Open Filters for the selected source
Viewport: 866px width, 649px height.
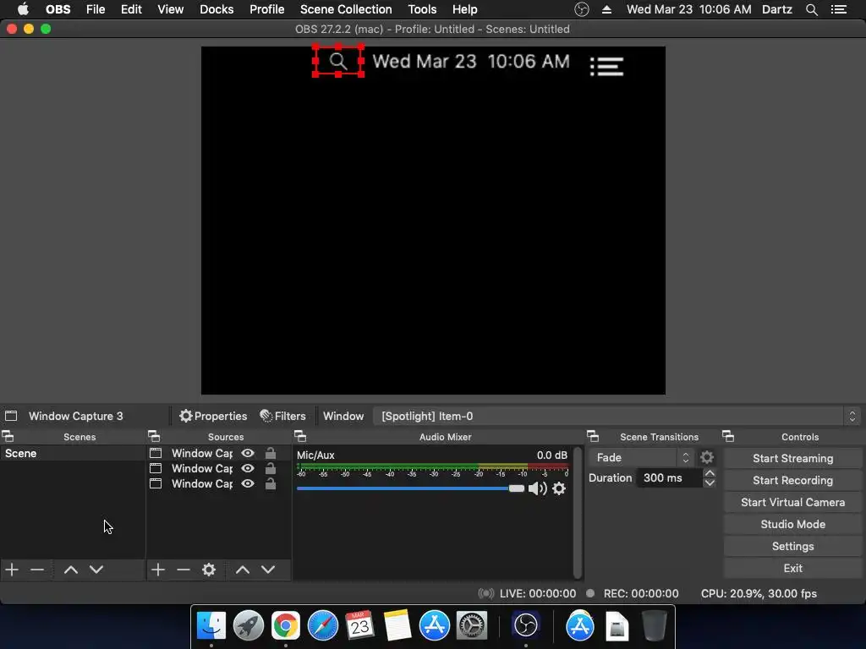click(282, 416)
